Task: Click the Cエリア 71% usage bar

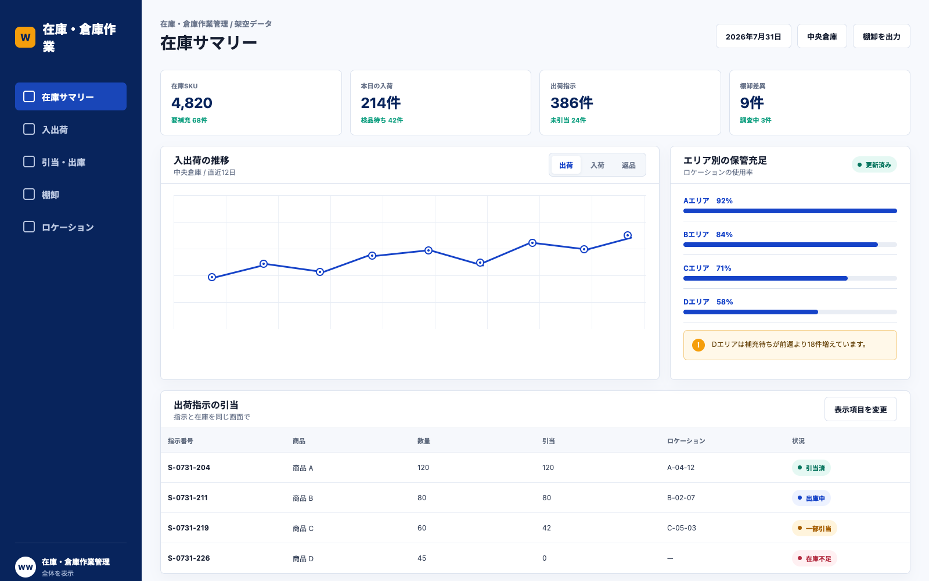Action: pyautogui.click(x=790, y=278)
